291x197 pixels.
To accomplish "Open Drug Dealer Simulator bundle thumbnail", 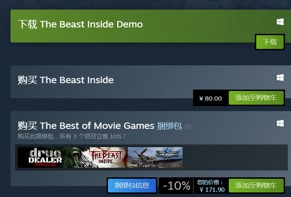I will click(45, 157).
